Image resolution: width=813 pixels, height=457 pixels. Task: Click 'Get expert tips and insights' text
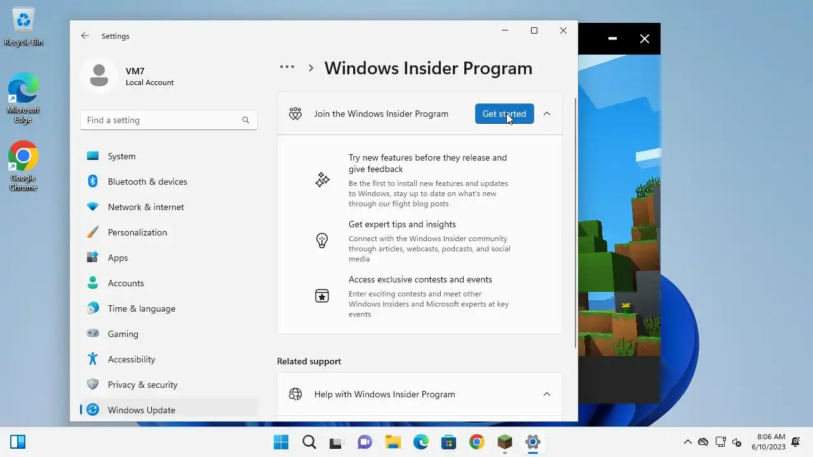click(402, 224)
